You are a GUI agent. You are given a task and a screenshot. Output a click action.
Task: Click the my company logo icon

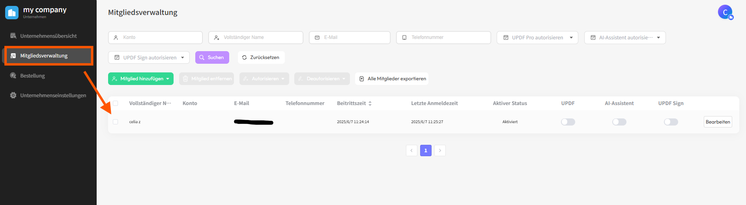(x=12, y=13)
